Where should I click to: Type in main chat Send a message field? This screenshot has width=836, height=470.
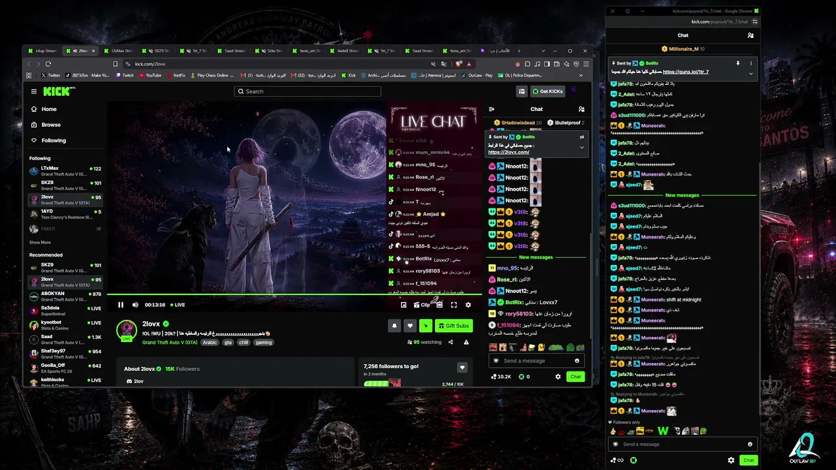pyautogui.click(x=536, y=360)
